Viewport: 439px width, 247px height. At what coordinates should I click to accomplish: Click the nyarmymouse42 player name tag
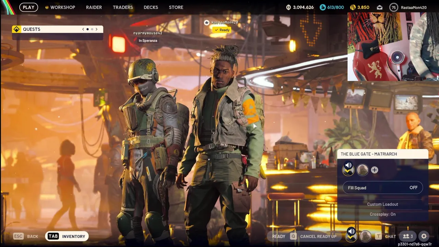tap(148, 33)
